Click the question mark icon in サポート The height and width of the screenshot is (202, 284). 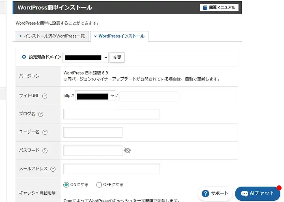tap(205, 193)
